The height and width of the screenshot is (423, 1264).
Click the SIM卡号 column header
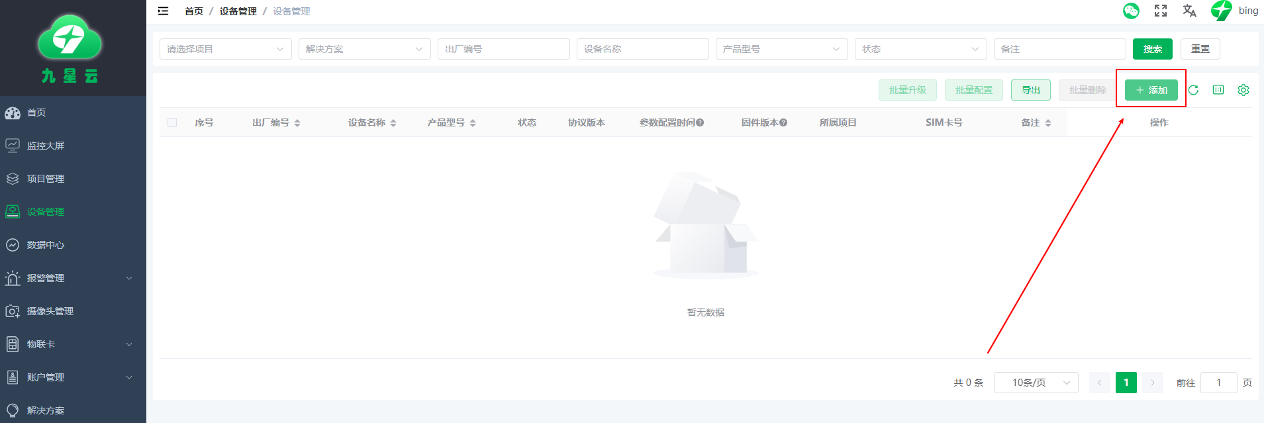pos(944,122)
